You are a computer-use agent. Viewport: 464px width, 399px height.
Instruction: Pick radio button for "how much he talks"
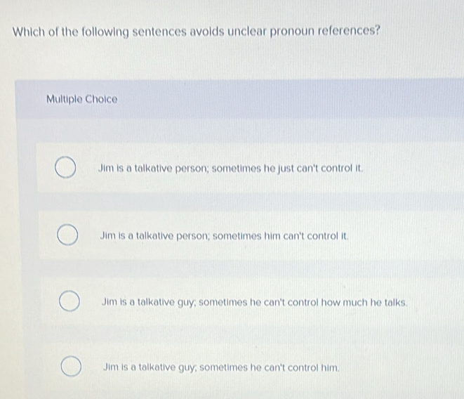[x=69, y=301]
